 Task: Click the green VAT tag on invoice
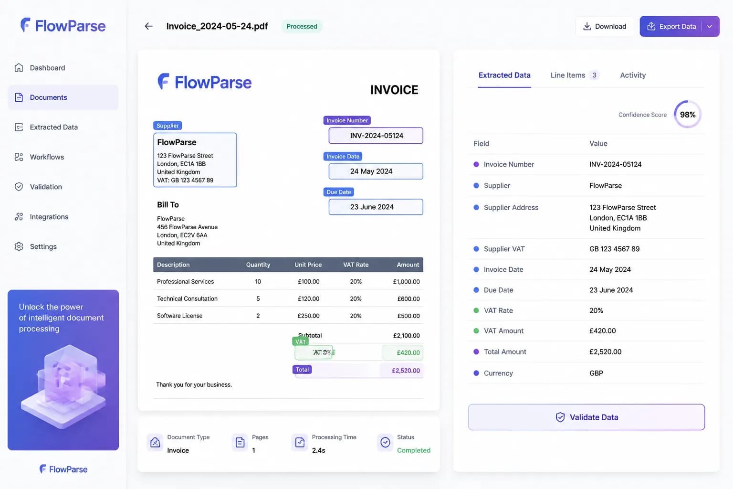[300, 341]
